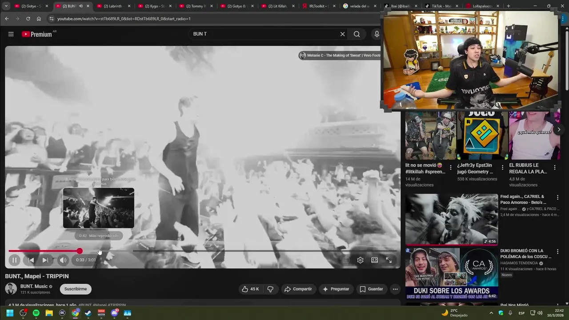Open Discord from the taskbar
Viewport: 569px width, 320px height.
(x=114, y=313)
